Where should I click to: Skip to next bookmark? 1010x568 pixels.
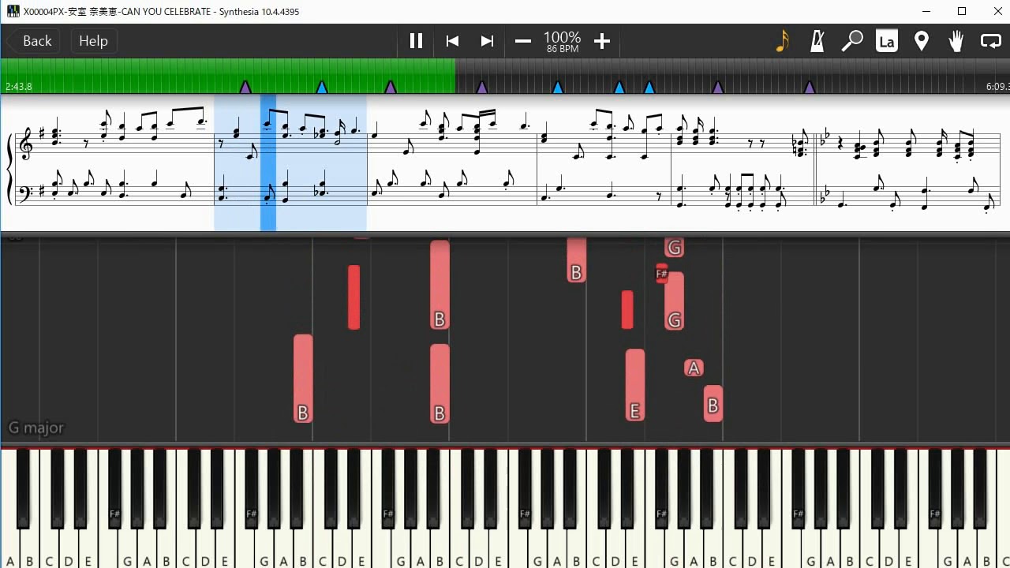pyautogui.click(x=488, y=41)
